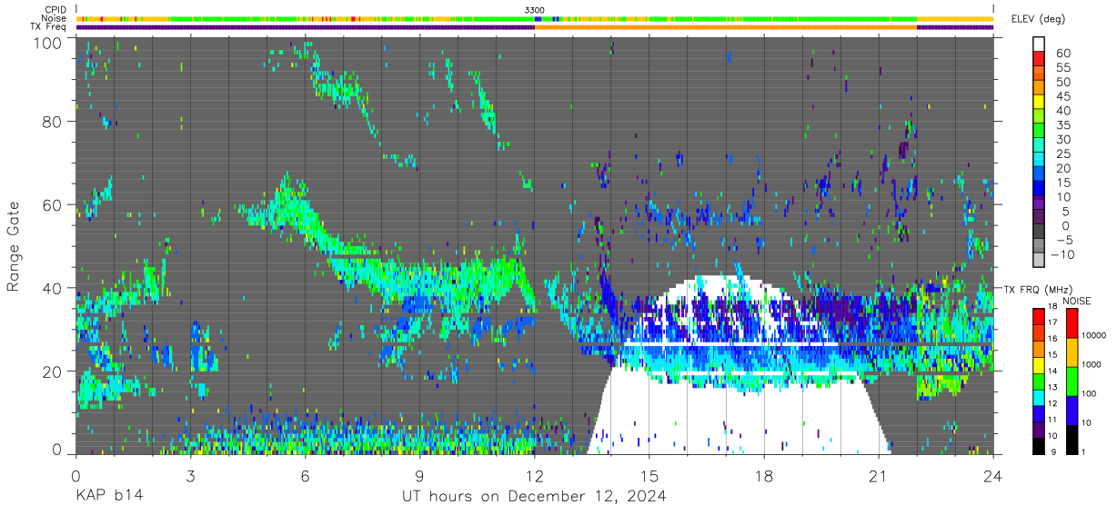Click the TX FRQ (MHz) legend title
The image size is (1117, 515).
pos(1038,289)
